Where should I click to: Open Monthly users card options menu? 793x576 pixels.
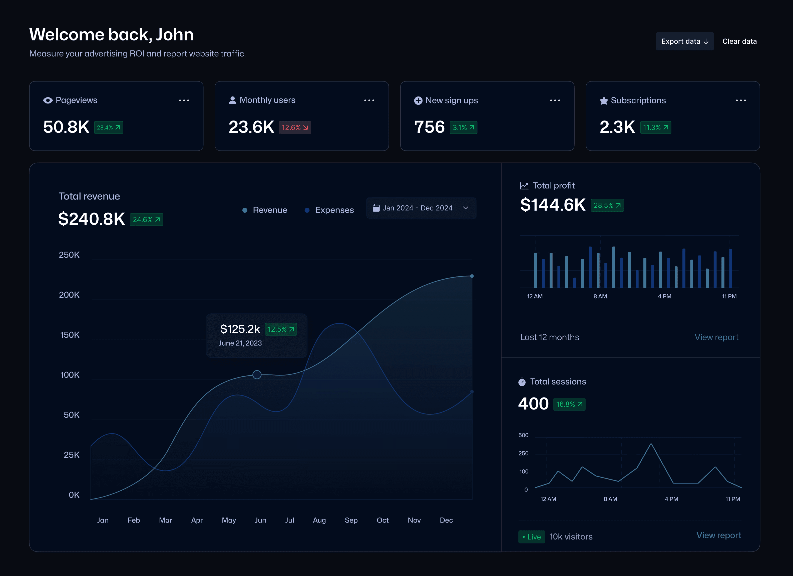point(369,101)
